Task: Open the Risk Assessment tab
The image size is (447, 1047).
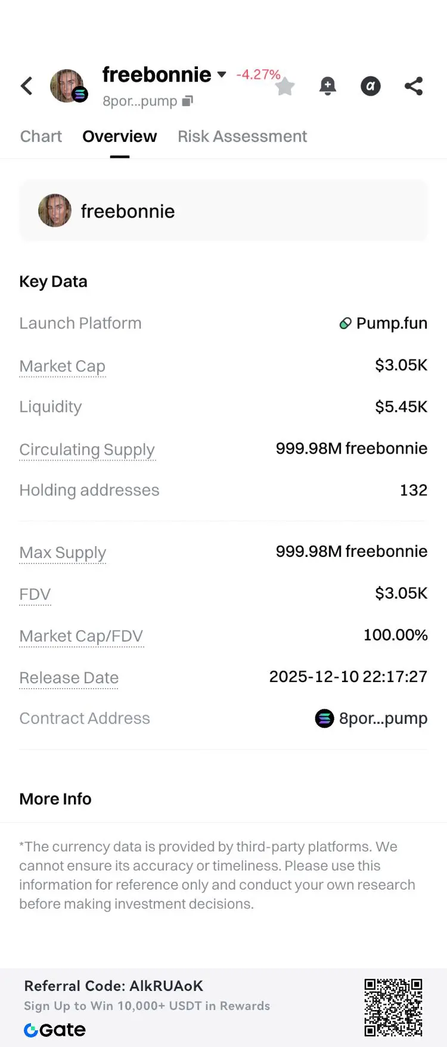Action: click(x=242, y=137)
